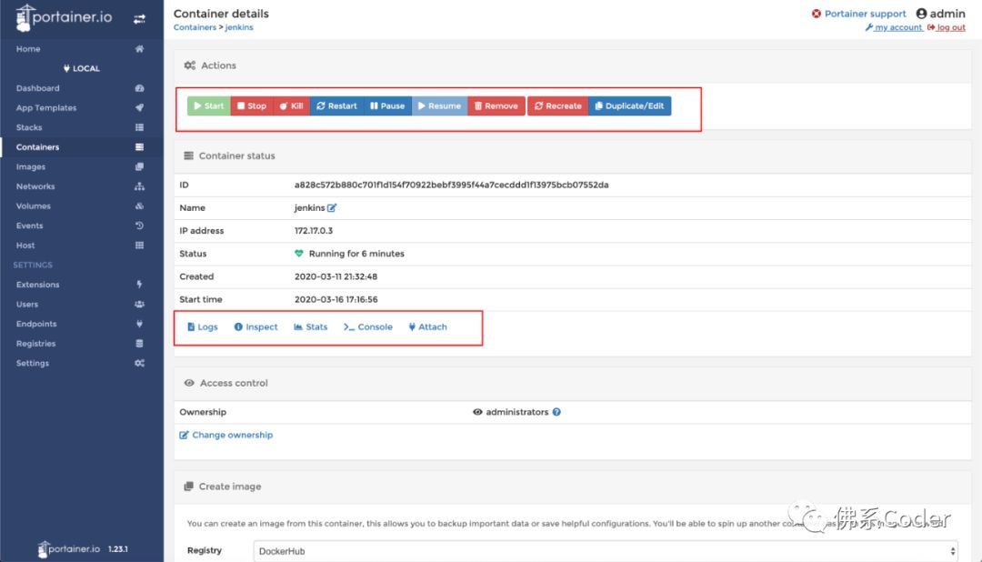Click the Host grid icon
Screen dimensions: 982x562
[x=139, y=245]
